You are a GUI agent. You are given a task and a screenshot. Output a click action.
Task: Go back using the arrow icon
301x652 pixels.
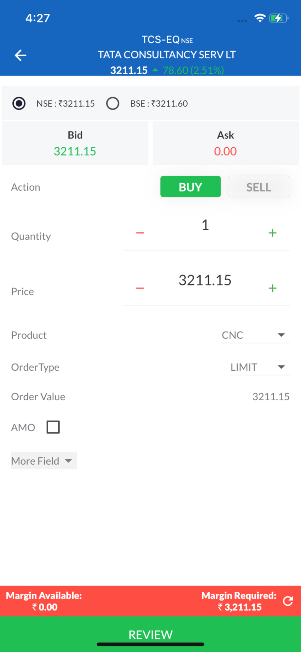coord(20,55)
